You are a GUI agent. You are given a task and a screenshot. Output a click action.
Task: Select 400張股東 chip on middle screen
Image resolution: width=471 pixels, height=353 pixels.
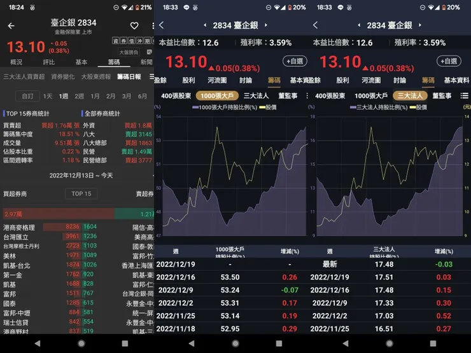pos(176,96)
